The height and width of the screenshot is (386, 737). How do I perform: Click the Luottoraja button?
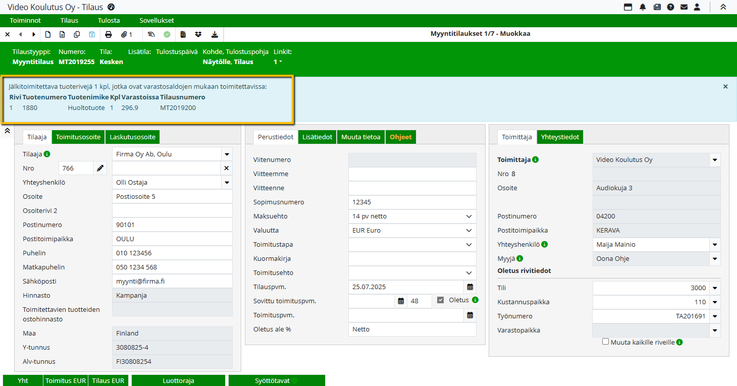click(x=178, y=380)
